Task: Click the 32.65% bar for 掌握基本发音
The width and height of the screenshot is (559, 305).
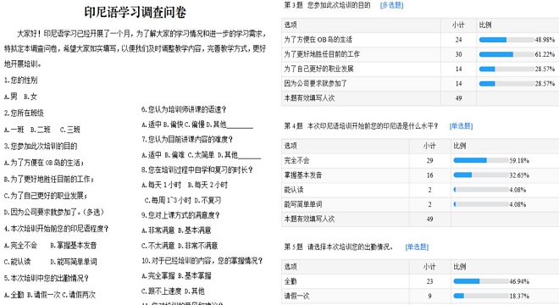Action: point(481,175)
